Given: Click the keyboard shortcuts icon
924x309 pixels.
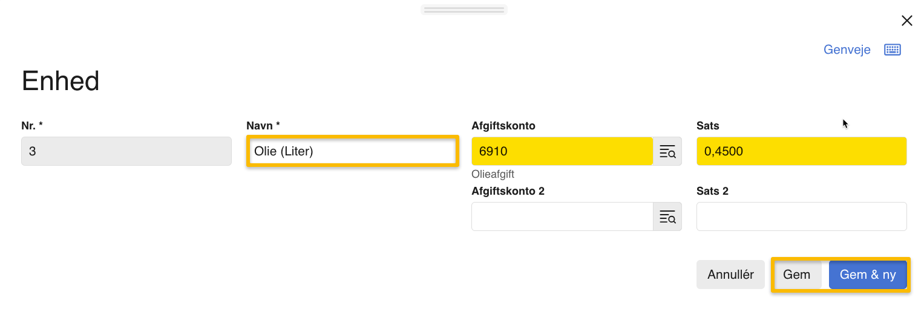Looking at the screenshot, I should [x=893, y=50].
